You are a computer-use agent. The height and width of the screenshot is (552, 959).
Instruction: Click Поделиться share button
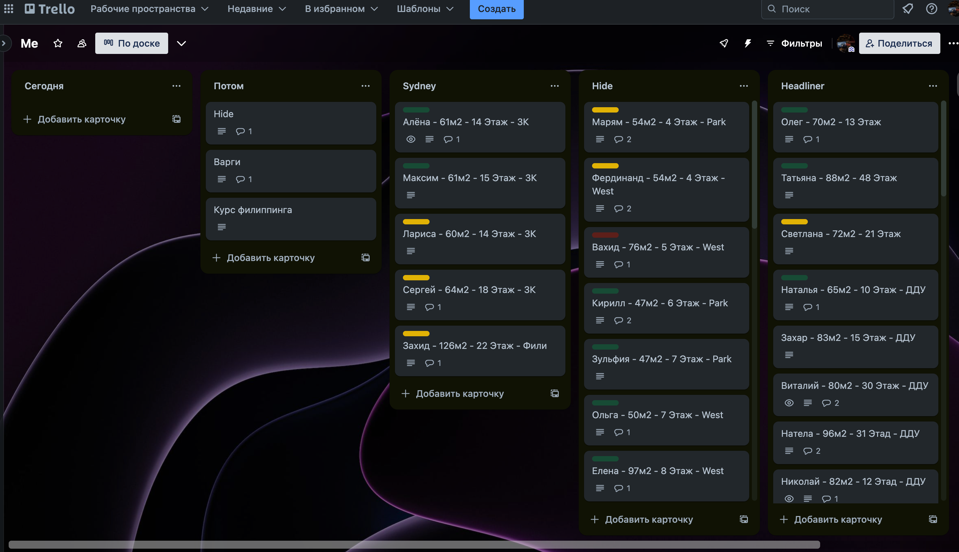899,43
